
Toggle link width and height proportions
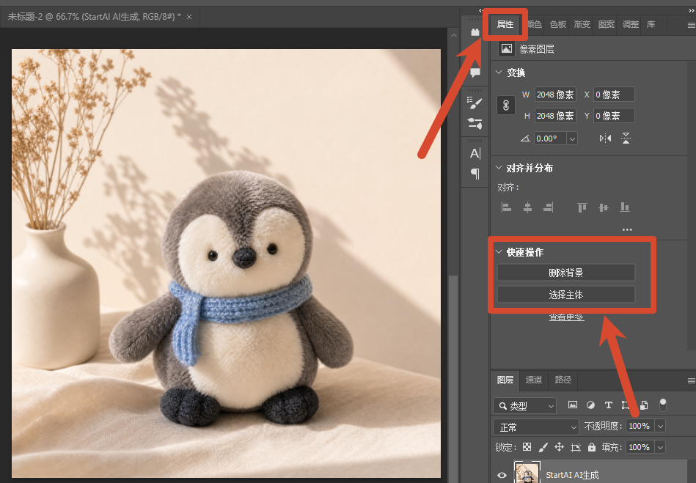[x=506, y=106]
